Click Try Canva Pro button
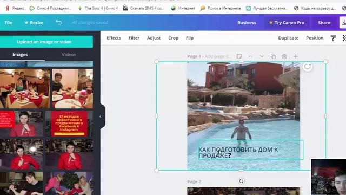Viewport: 346px width, 195px height. tap(287, 23)
